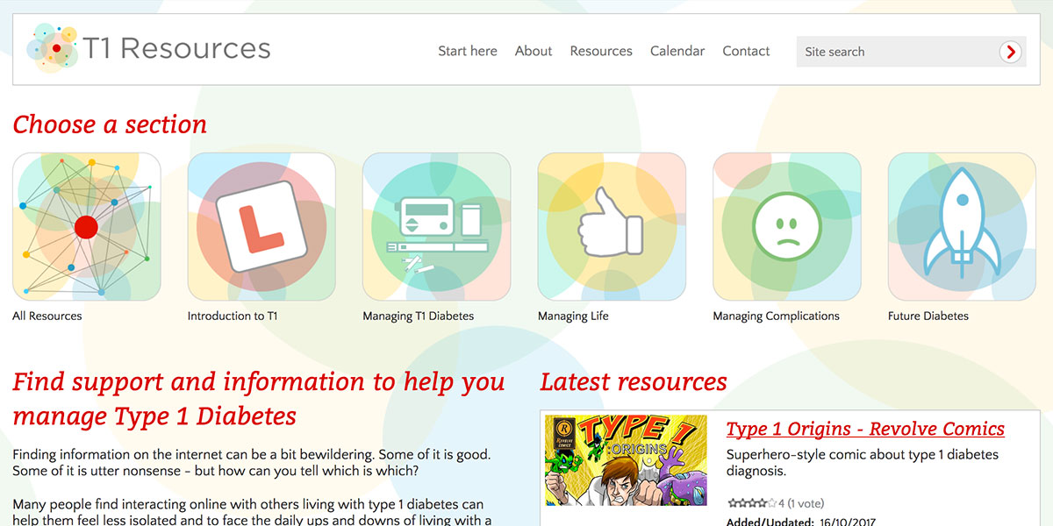Click the Managing T1 Diabetes caption
The image size is (1053, 526).
(x=419, y=316)
